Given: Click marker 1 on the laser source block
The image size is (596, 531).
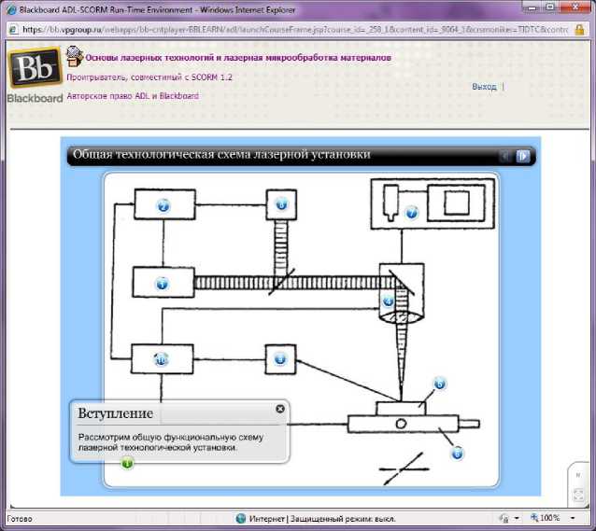Looking at the screenshot, I should click(x=163, y=284).
